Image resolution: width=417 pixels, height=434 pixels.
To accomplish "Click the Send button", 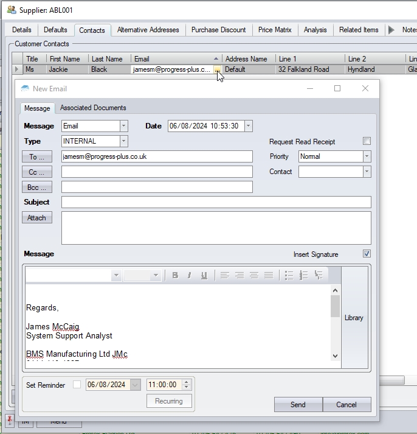I will coord(298,405).
